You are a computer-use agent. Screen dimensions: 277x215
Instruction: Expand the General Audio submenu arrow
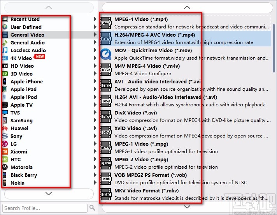(95, 42)
